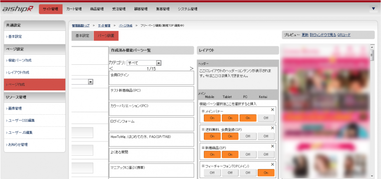381x179 pixels.
Task: Toggle フィーチャーフォンTOP(メイン) Tablet switch
Action: point(230,173)
